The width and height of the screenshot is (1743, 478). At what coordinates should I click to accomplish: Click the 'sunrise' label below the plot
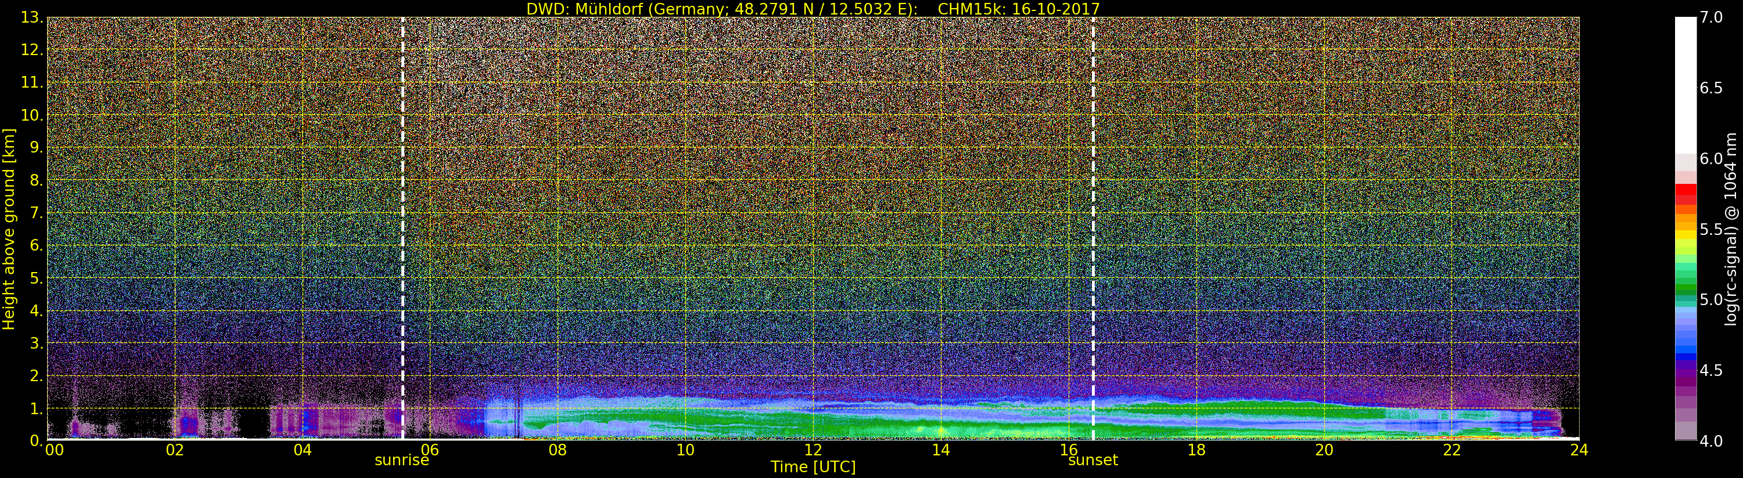[x=402, y=461]
